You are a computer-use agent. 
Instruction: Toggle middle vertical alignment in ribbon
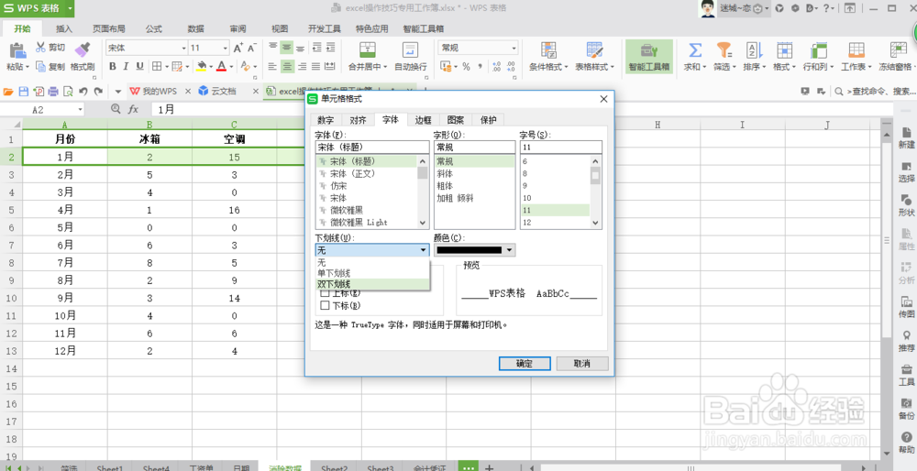tap(286, 48)
